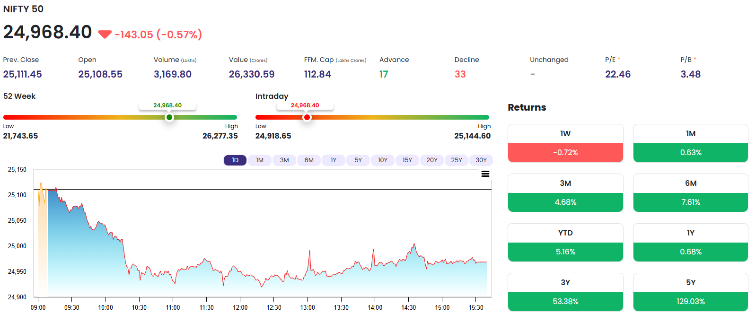Click the change text -143.05 (-0.57%)
Image resolution: width=756 pixels, height=322 pixels.
click(158, 35)
